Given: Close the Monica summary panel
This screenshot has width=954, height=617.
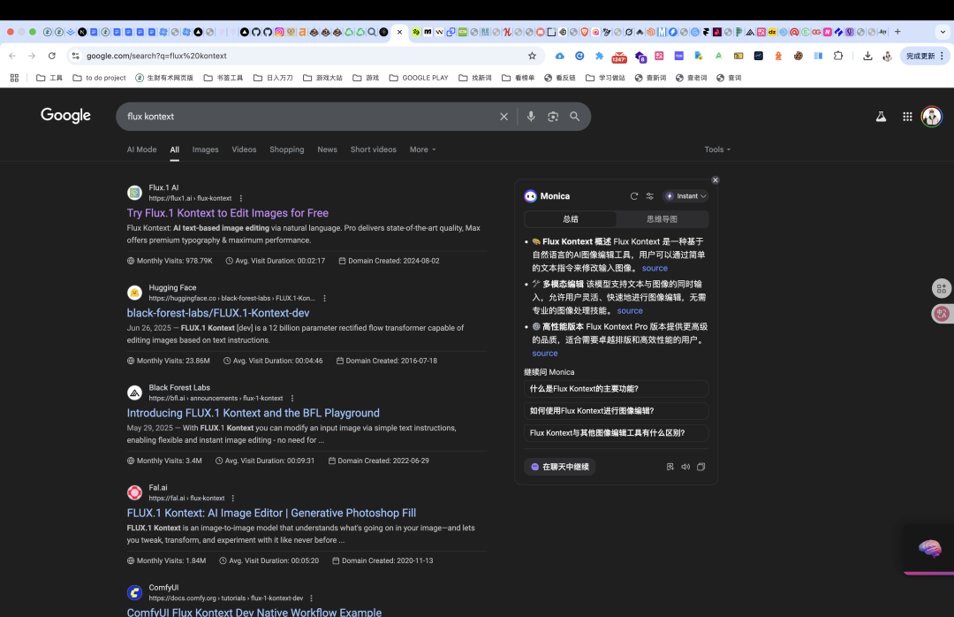Looking at the screenshot, I should point(715,180).
